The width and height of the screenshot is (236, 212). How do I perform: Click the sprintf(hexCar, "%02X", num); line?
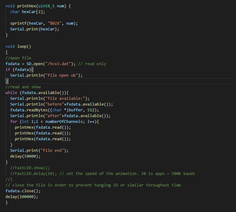click(x=44, y=23)
